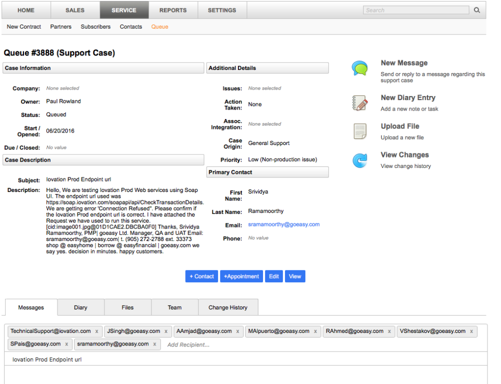Remove JSingh@goeasy.com recipient
The height and width of the screenshot is (384, 501).
pos(166,332)
